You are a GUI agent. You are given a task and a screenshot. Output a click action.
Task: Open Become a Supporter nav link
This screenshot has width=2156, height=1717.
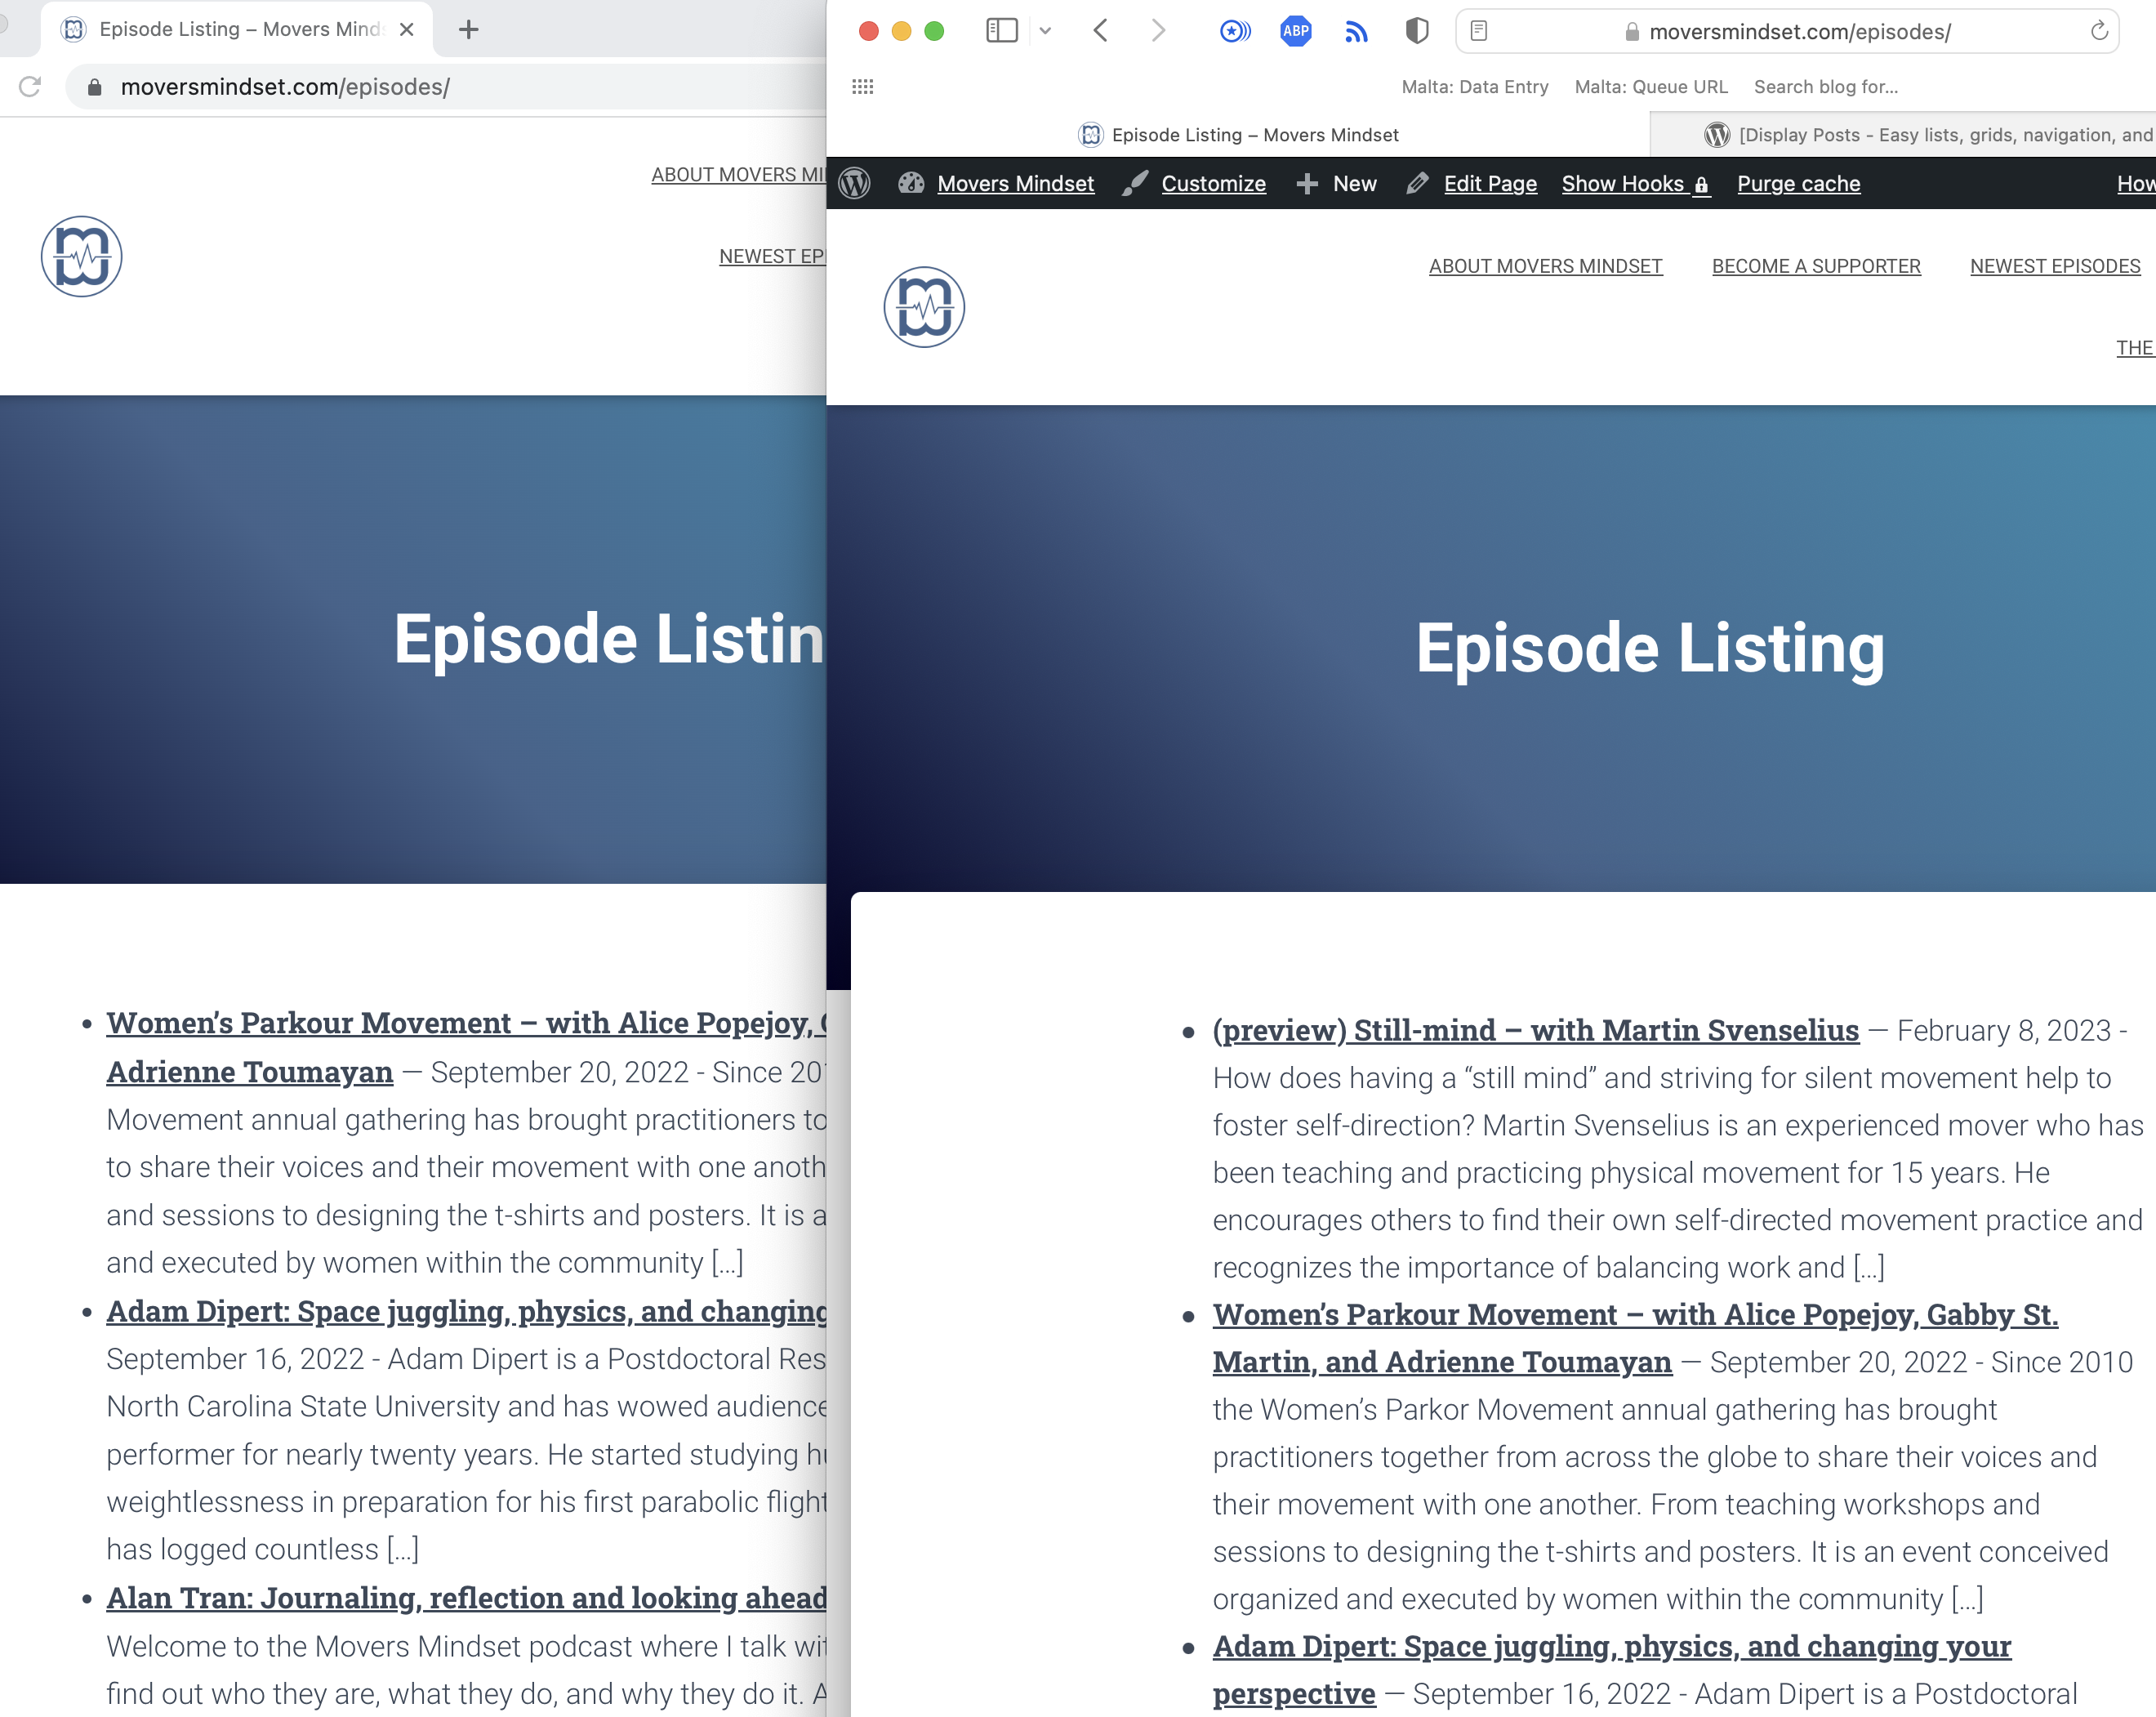pyautogui.click(x=1816, y=266)
